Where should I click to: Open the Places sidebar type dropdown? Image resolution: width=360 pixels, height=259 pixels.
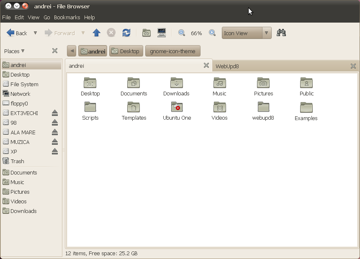[x=14, y=51]
